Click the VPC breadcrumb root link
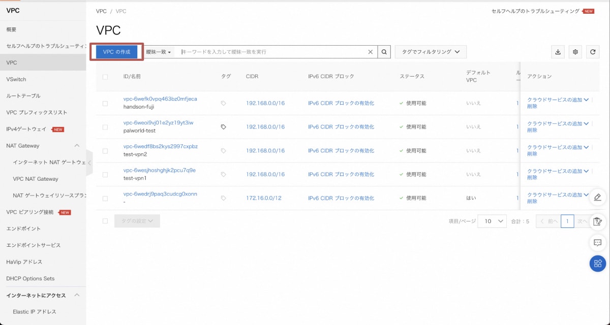This screenshot has height=325, width=610. coord(101,11)
